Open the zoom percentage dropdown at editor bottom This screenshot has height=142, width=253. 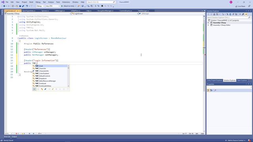point(8,133)
